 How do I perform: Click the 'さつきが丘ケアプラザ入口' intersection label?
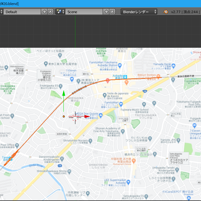(179, 161)
